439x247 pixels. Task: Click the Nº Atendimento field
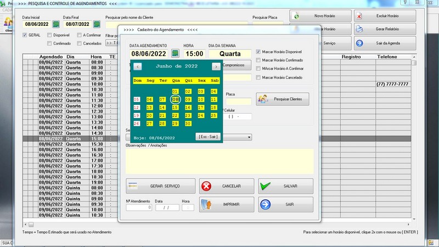pos(139,207)
